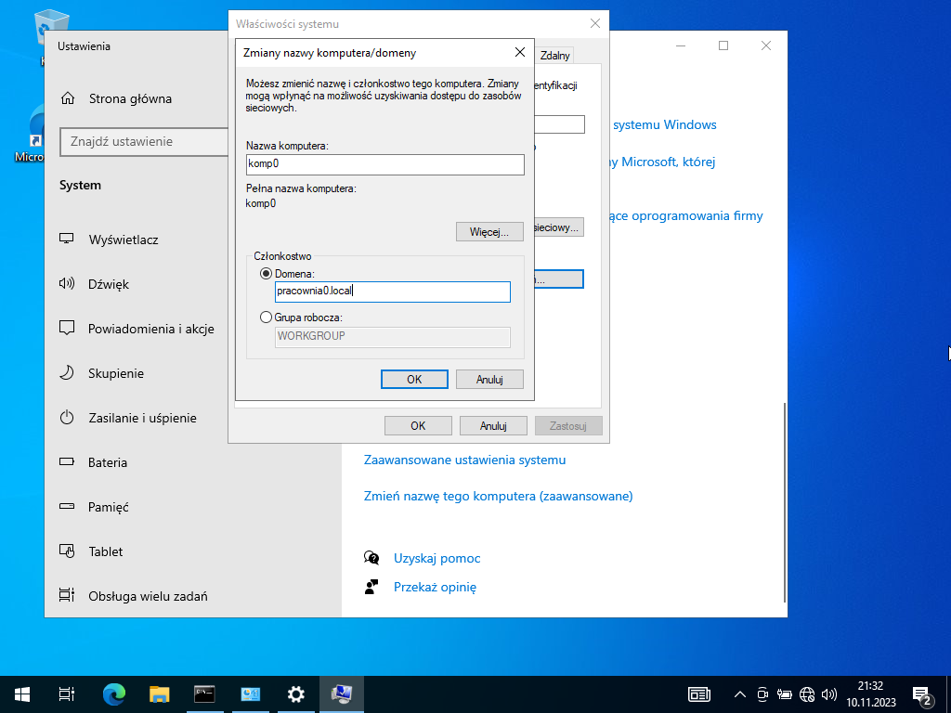The image size is (951, 713).
Task: Open the clock and date flyout
Action: [871, 694]
